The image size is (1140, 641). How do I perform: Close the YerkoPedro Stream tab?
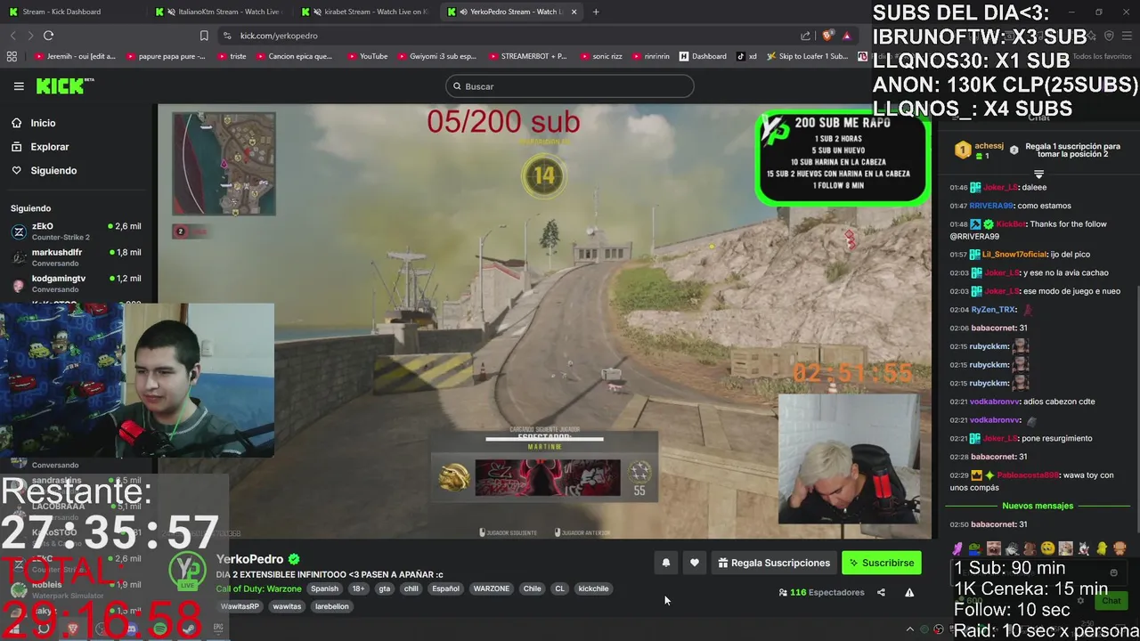(x=574, y=12)
